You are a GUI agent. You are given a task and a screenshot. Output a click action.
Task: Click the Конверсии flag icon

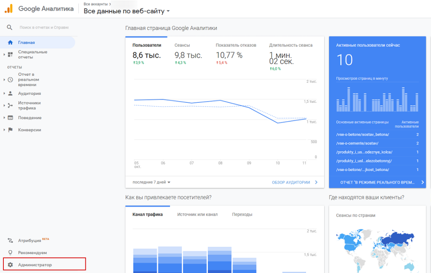click(10, 130)
